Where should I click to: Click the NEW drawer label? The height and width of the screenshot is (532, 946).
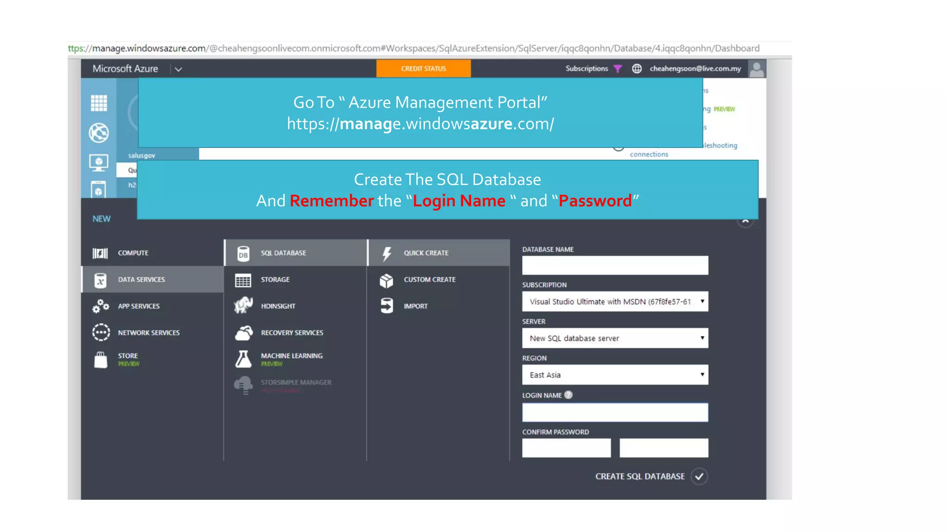[x=102, y=219]
